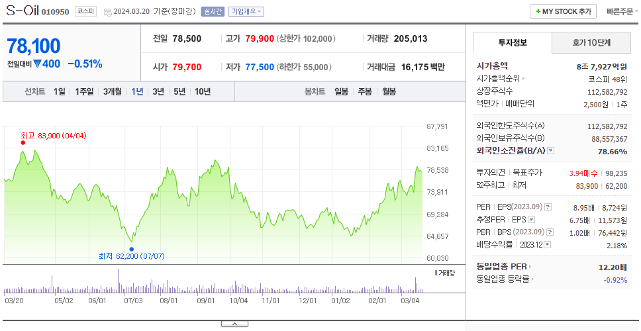Click the 거래량 value 205,013
Screen dimensions: 641x331
411,39
